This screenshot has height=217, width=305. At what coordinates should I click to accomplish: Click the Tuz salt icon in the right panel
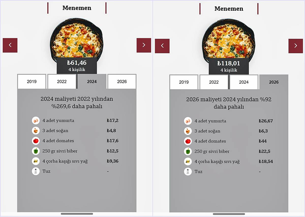[188, 172]
